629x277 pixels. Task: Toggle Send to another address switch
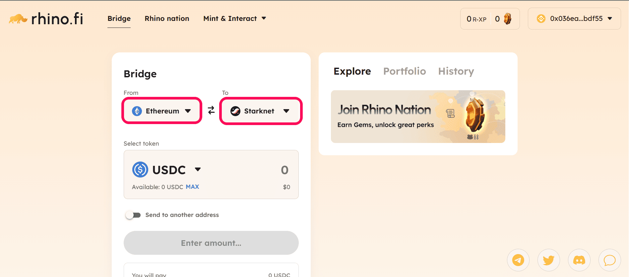[x=133, y=215]
